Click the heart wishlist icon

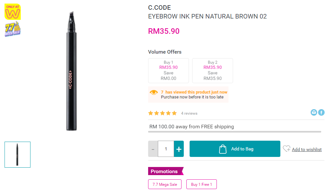[x=287, y=149]
